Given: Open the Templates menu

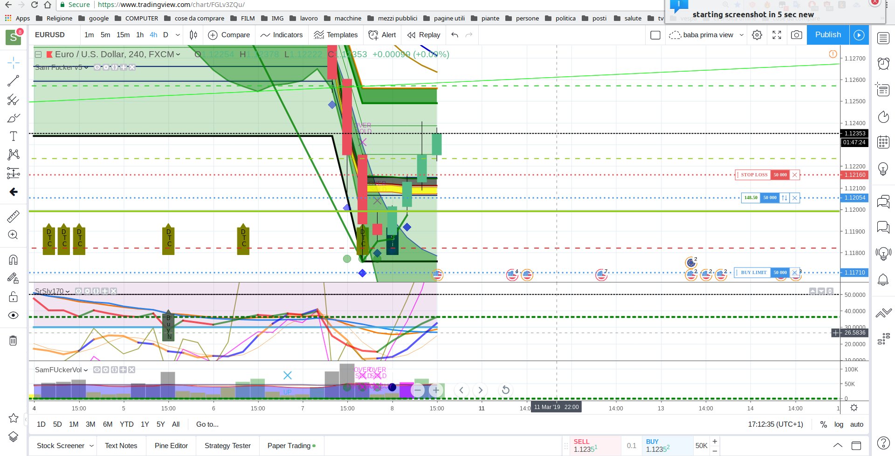Looking at the screenshot, I should (336, 35).
